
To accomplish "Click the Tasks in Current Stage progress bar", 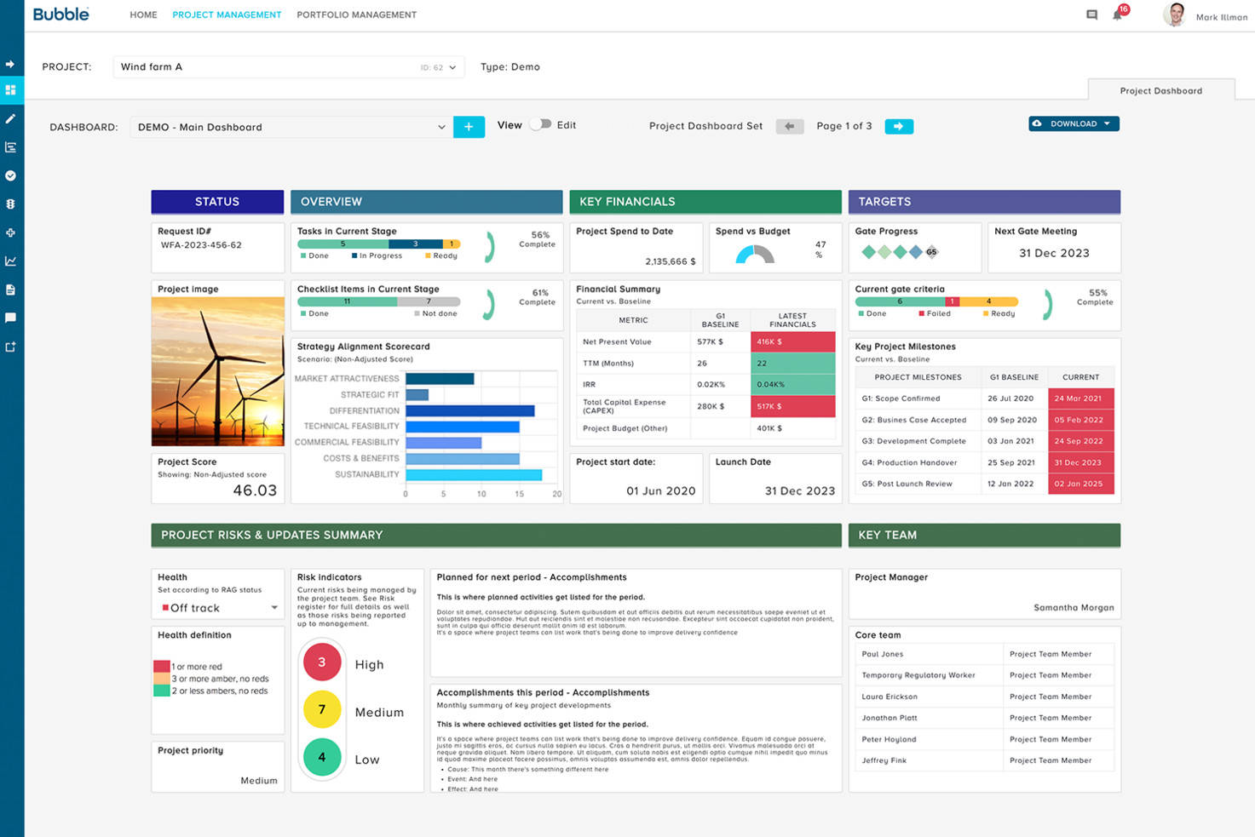I will [x=379, y=244].
